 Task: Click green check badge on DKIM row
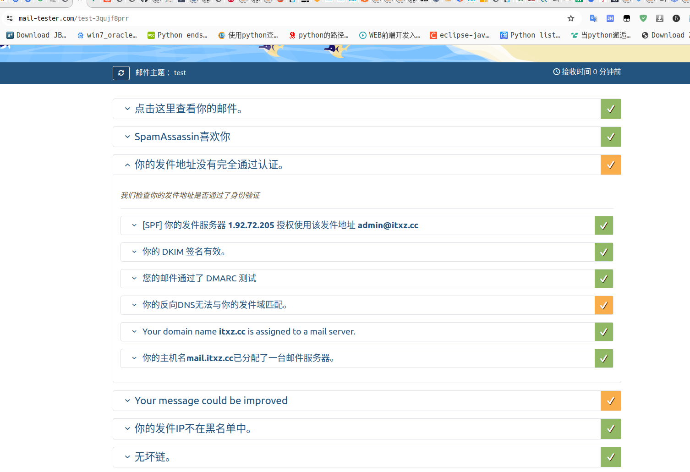pyautogui.click(x=604, y=252)
